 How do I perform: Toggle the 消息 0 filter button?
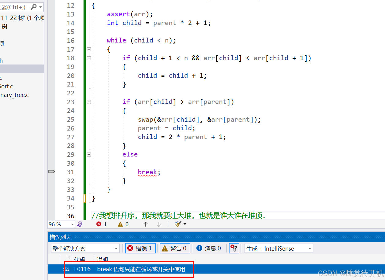[x=209, y=248]
